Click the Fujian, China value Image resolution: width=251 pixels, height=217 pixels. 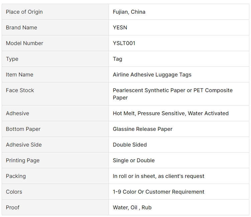tap(129, 12)
